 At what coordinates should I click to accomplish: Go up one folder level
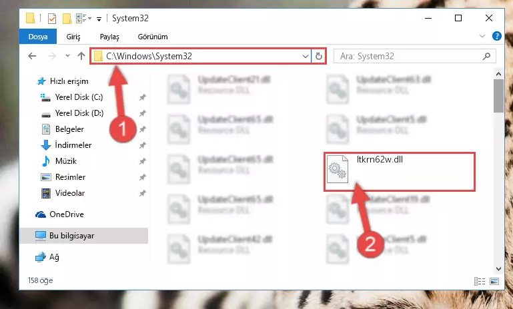81,56
